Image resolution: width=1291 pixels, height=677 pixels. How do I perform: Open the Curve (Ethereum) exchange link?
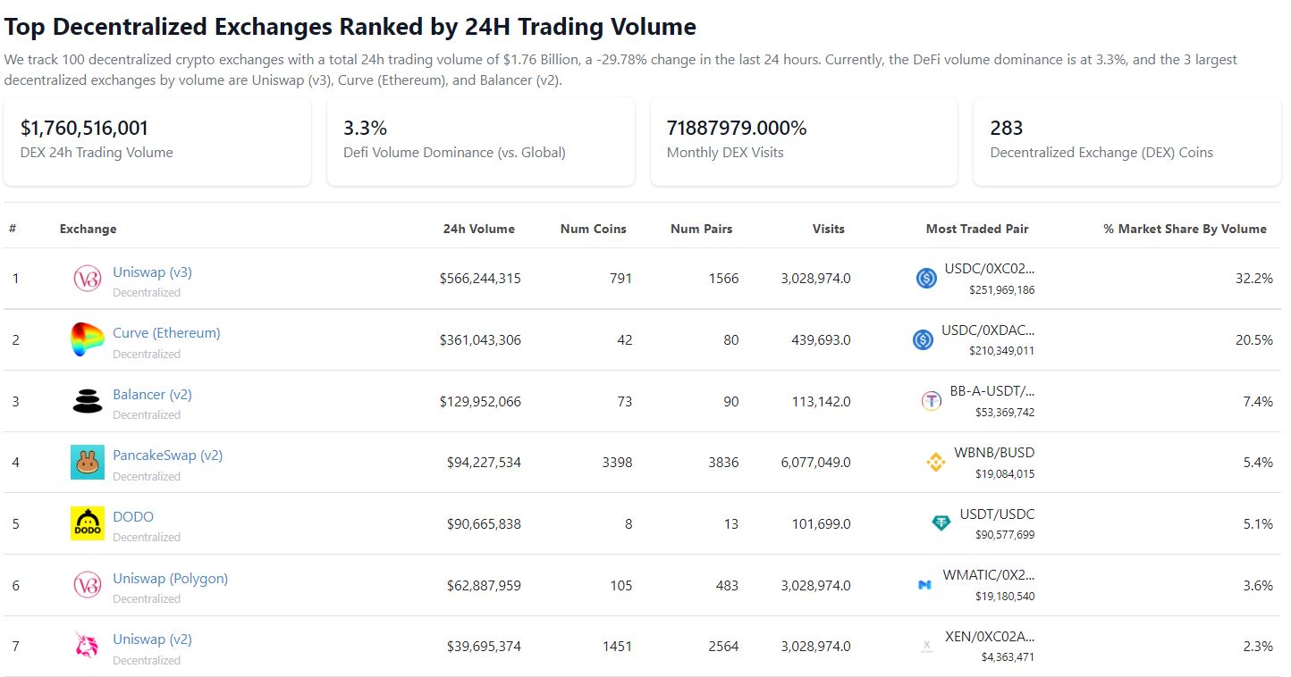(x=166, y=333)
